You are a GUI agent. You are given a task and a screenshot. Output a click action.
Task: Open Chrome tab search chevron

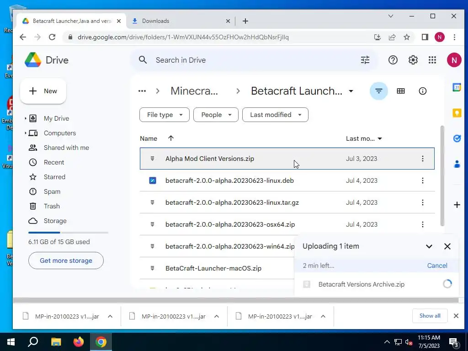[x=390, y=16]
